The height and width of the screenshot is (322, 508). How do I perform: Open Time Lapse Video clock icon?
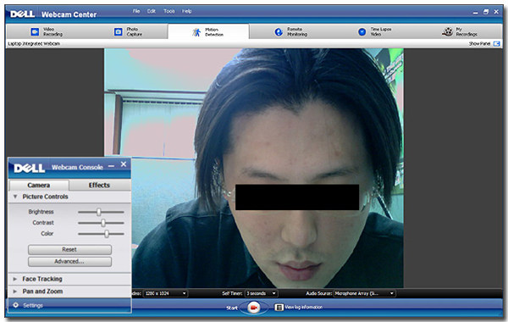pyautogui.click(x=362, y=32)
